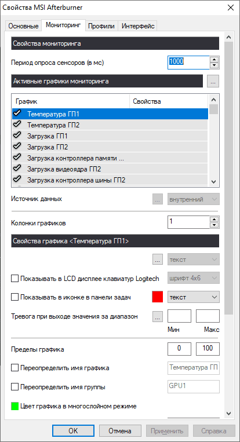This screenshot has width=240, height=442.
Task: Pick the red tray icon color swatch
Action: pos(158,297)
